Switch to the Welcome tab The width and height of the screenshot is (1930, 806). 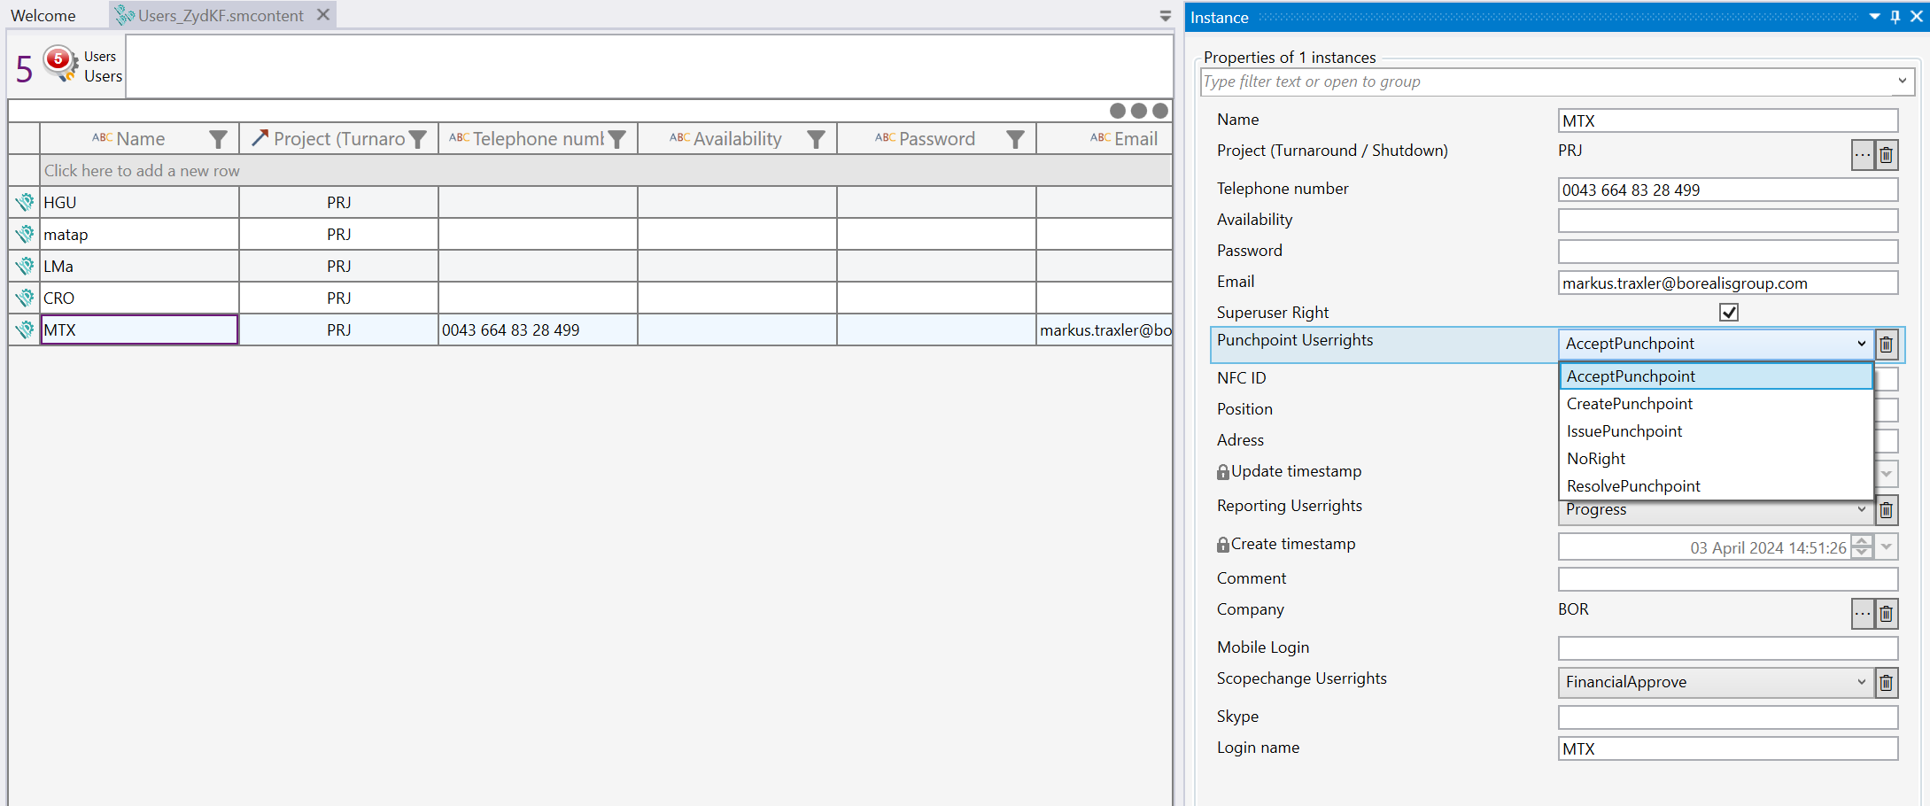(43, 16)
